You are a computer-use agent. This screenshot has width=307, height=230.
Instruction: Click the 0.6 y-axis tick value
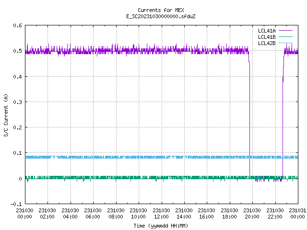(x=17, y=25)
